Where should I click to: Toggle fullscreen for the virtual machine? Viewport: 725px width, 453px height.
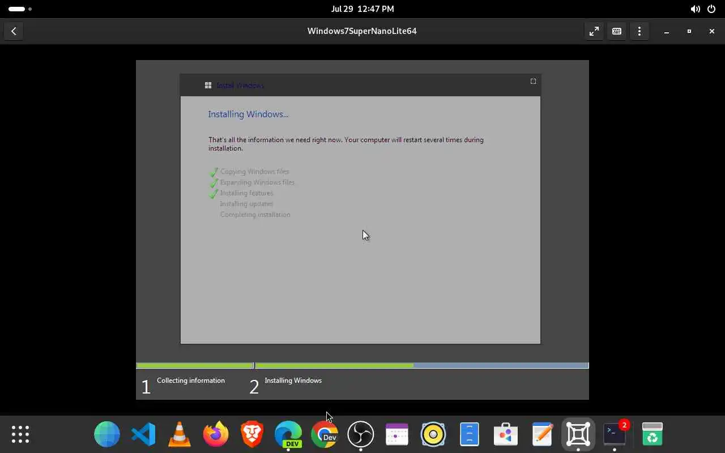pos(594,31)
